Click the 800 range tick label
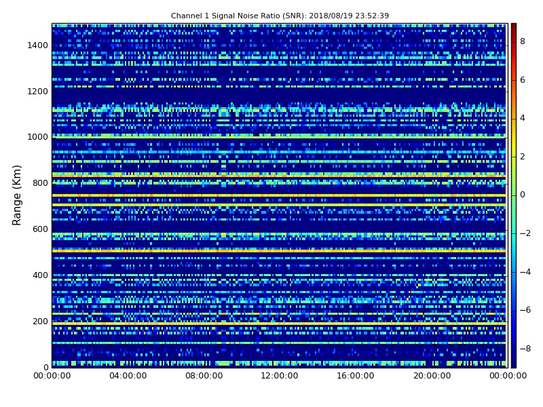The height and width of the screenshot is (407, 543). tap(40, 183)
